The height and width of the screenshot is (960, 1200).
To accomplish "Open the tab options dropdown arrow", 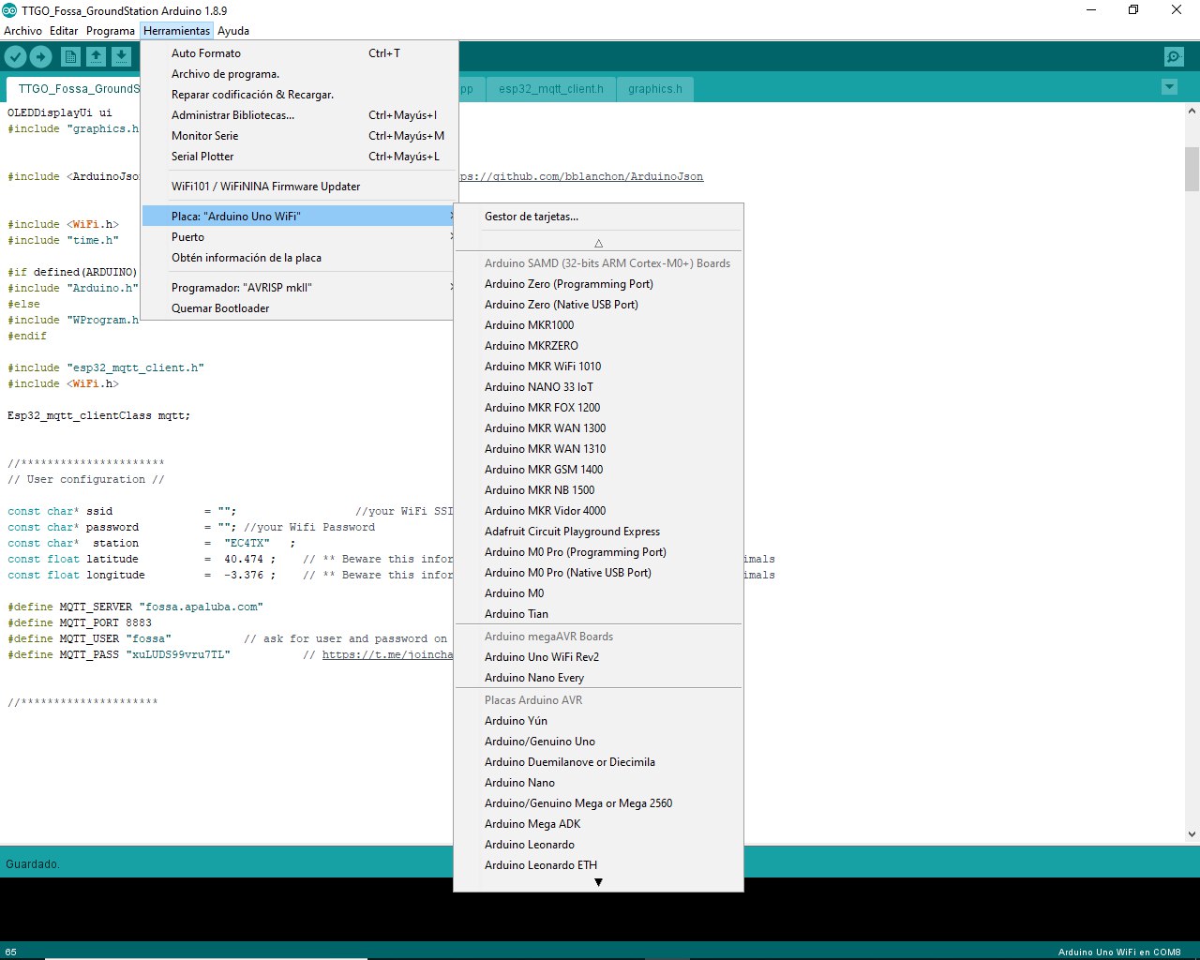I will [1169, 87].
